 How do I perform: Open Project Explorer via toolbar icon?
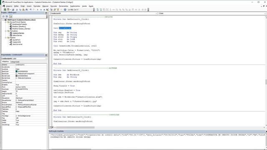[x=51, y=10]
